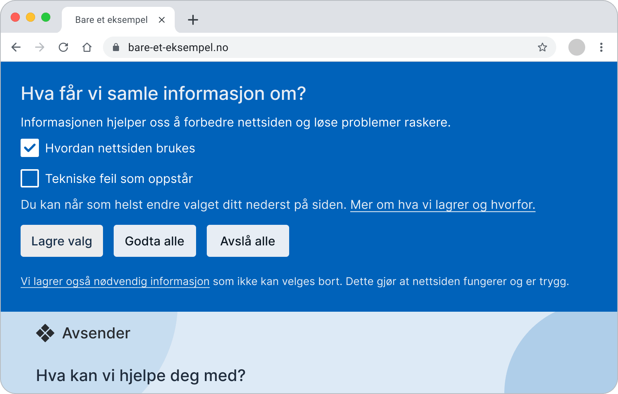Click the 'Tekniske feil som oppstår' label text

click(x=119, y=179)
